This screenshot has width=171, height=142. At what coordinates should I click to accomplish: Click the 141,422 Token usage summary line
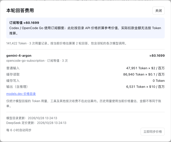coord(67,43)
